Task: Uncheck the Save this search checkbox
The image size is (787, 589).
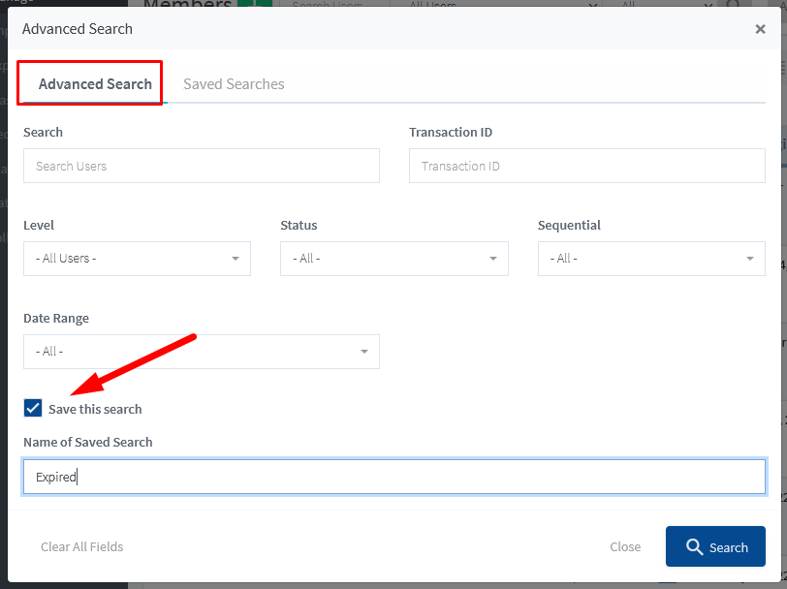Action: pos(33,408)
